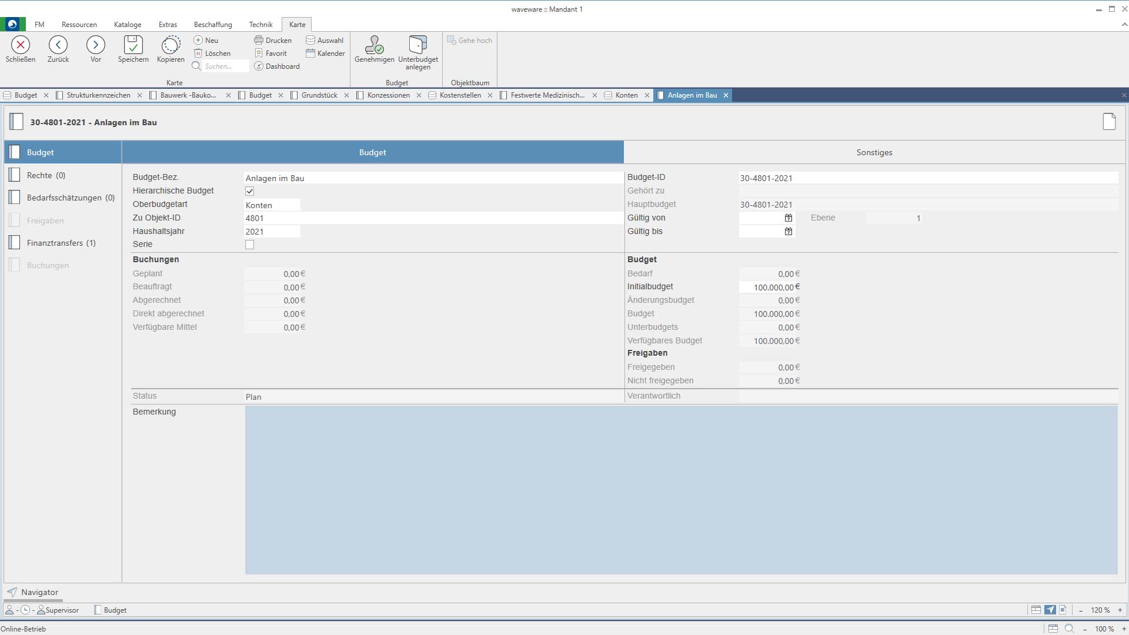Open calendar picker for Gültig bis
Screen dimensions: 1129x635
pyautogui.click(x=789, y=232)
